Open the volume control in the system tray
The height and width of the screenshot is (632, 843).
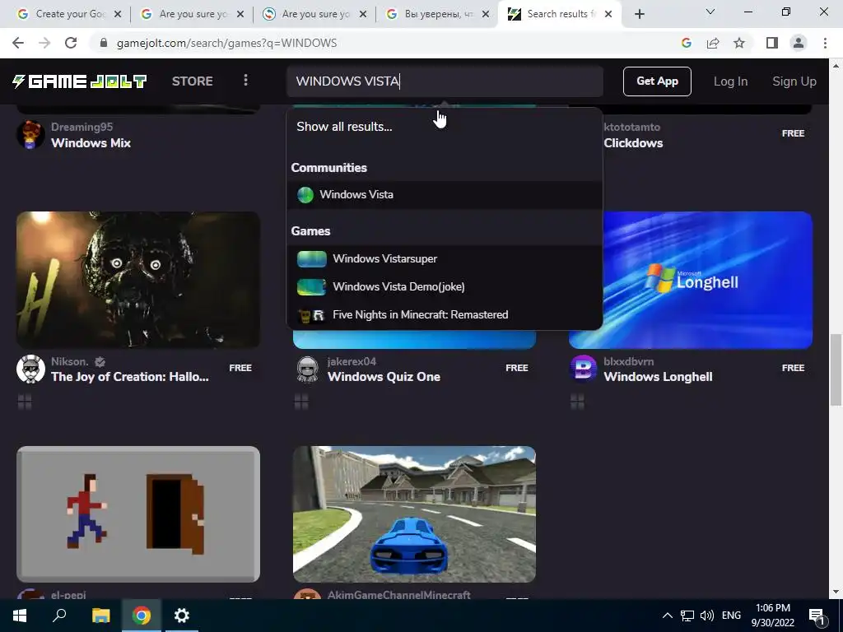click(707, 616)
